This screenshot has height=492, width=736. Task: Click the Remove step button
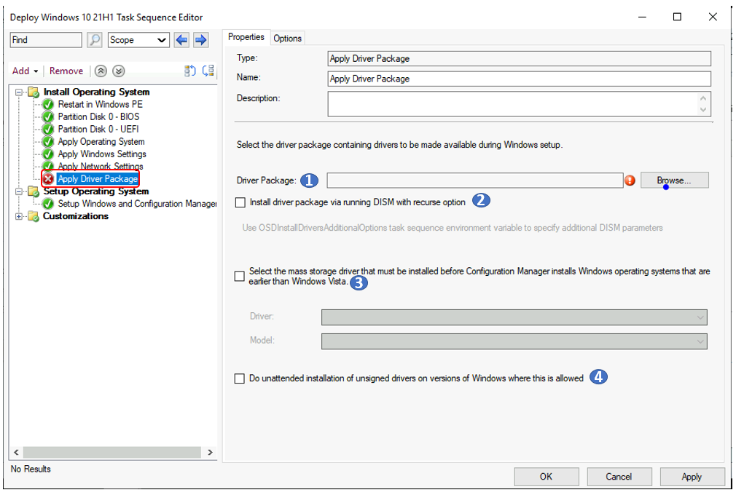[x=66, y=71]
